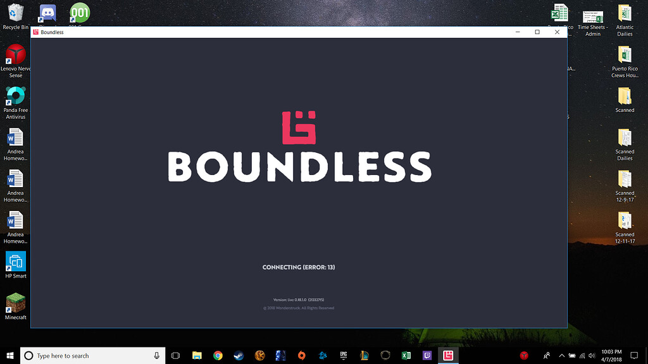Image resolution: width=648 pixels, height=364 pixels.
Task: Open Twitch from the taskbar
Action: [x=427, y=356]
